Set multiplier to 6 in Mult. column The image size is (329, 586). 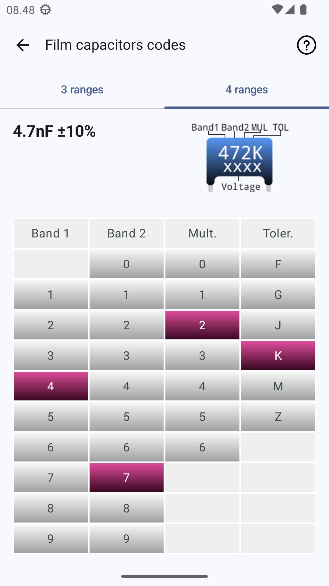(x=202, y=447)
